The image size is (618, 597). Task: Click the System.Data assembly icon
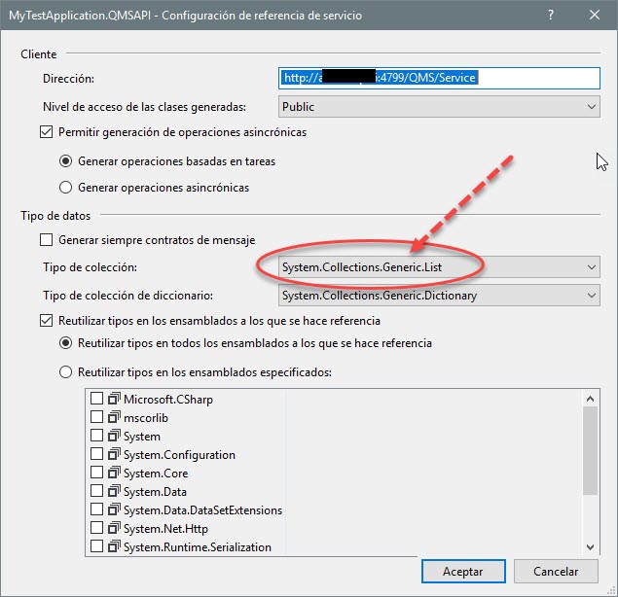(x=114, y=491)
